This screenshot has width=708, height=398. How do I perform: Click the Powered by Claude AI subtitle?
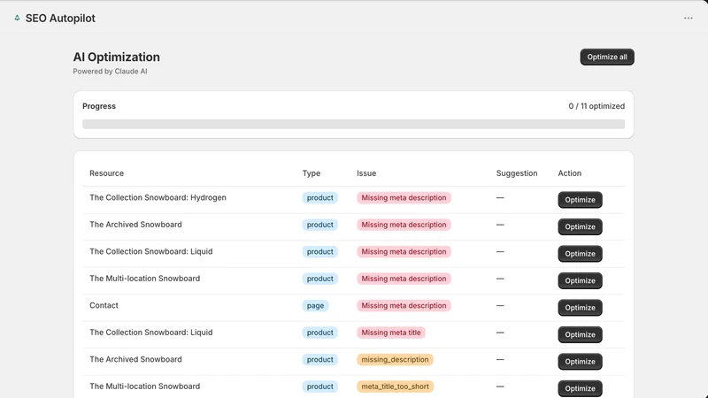tap(110, 72)
